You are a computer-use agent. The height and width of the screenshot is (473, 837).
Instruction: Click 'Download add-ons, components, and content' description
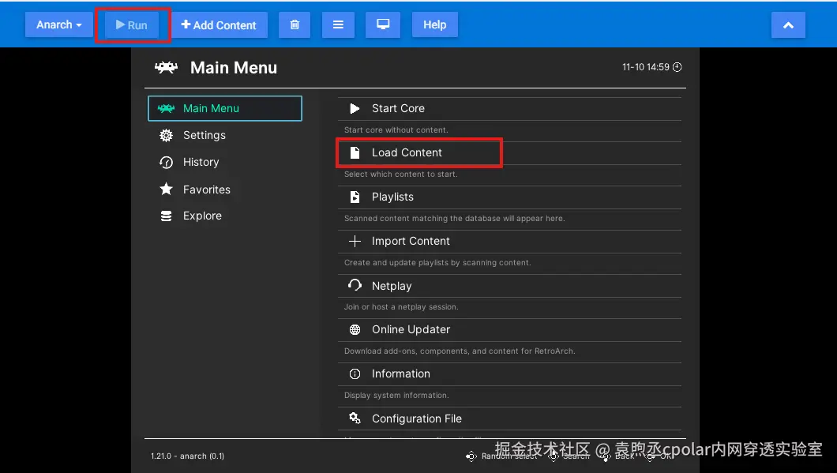tap(460, 351)
